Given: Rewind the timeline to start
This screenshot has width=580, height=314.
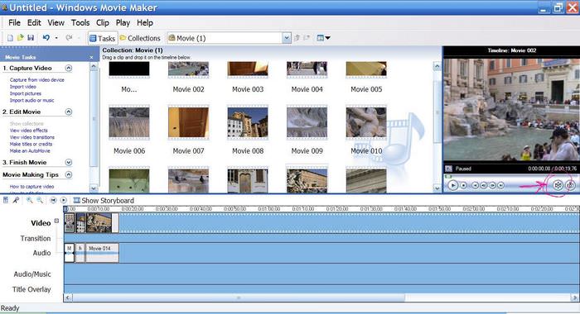Looking at the screenshot, I should 53,200.
